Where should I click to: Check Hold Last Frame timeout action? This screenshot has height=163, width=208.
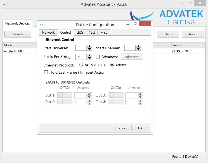tap(46, 72)
